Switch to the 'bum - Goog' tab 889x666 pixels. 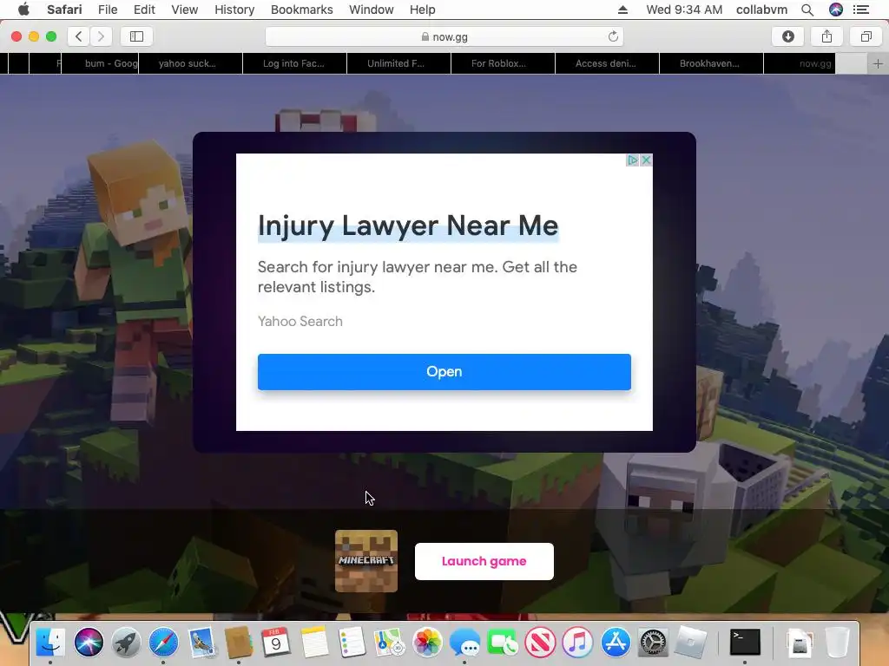[x=100, y=63]
